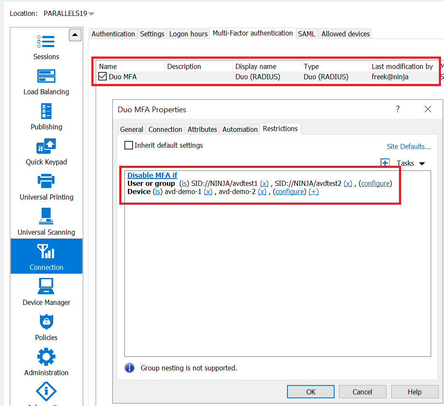This screenshot has height=406, width=444.
Task: Select Universal Scanning in sidebar
Action: [46, 222]
